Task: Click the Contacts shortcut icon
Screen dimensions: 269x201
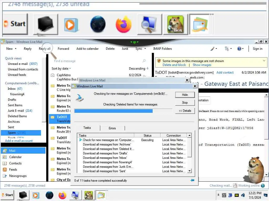Action: pyautogui.click(x=5, y=163)
